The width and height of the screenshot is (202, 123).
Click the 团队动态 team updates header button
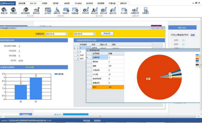click(182, 28)
